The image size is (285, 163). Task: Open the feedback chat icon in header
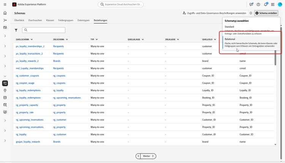[x=251, y=4]
